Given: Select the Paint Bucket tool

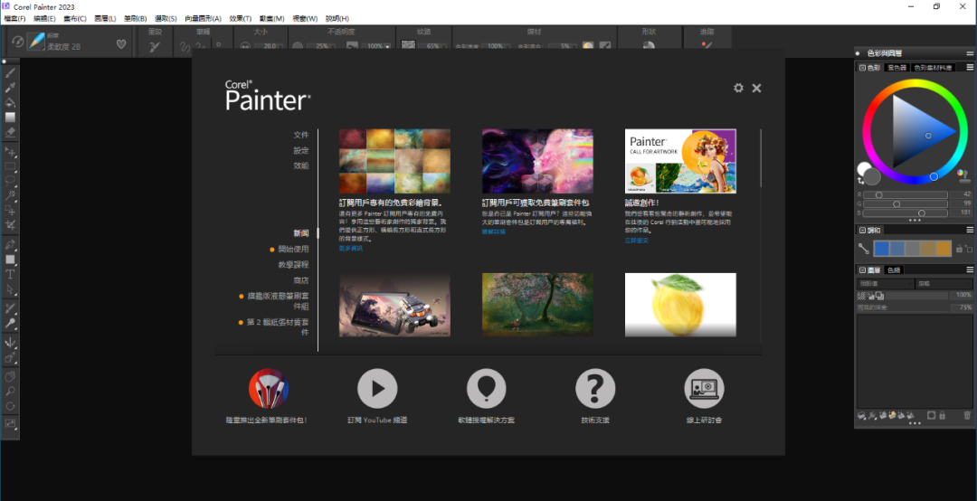Looking at the screenshot, I should click(10, 102).
